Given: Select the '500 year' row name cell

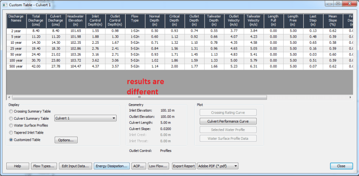Looking at the screenshot, I should (x=16, y=67).
